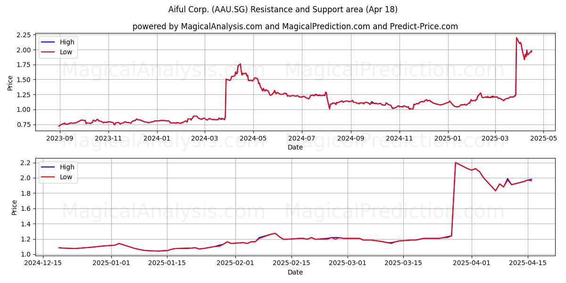
Task: Click the April 2024 price peak in top chart
Action: [x=240, y=64]
